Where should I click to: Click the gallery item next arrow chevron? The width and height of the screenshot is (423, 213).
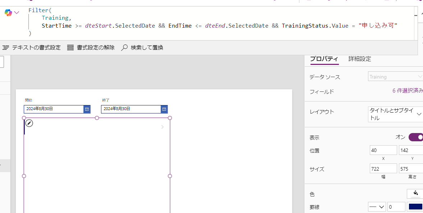[162, 127]
